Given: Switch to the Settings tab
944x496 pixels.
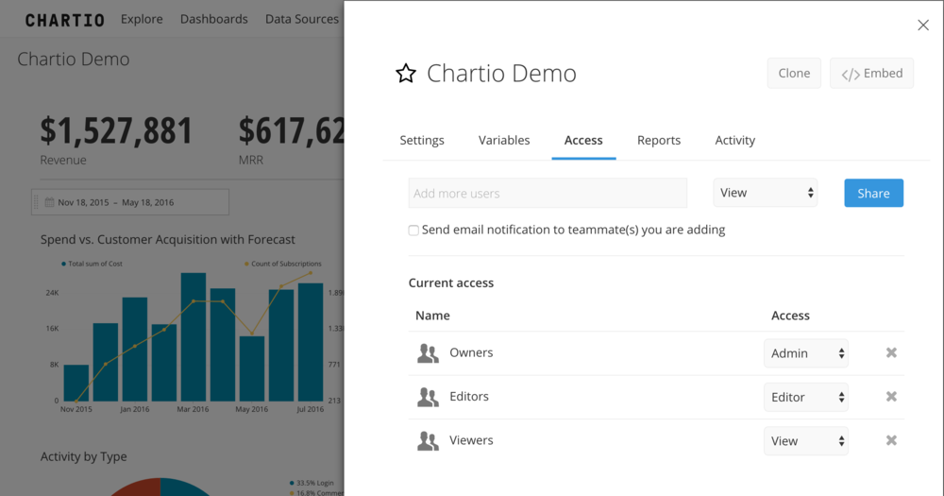Looking at the screenshot, I should (x=422, y=141).
